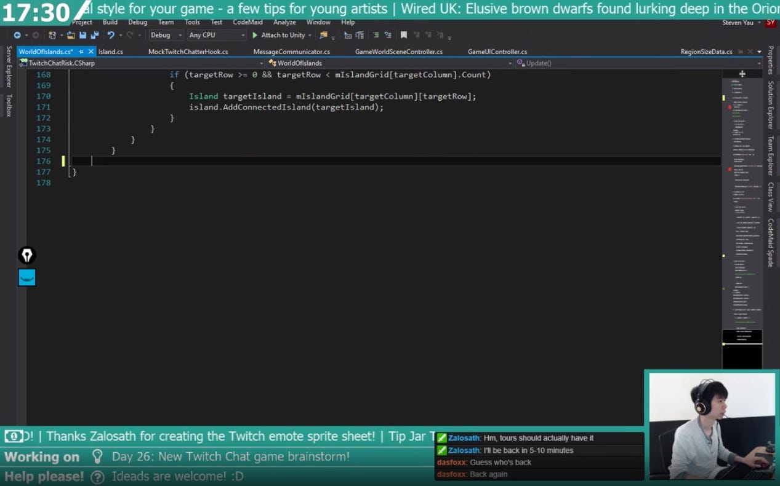Image resolution: width=780 pixels, height=486 pixels.
Task: Click line number 170 in the gutter
Action: tap(43, 96)
